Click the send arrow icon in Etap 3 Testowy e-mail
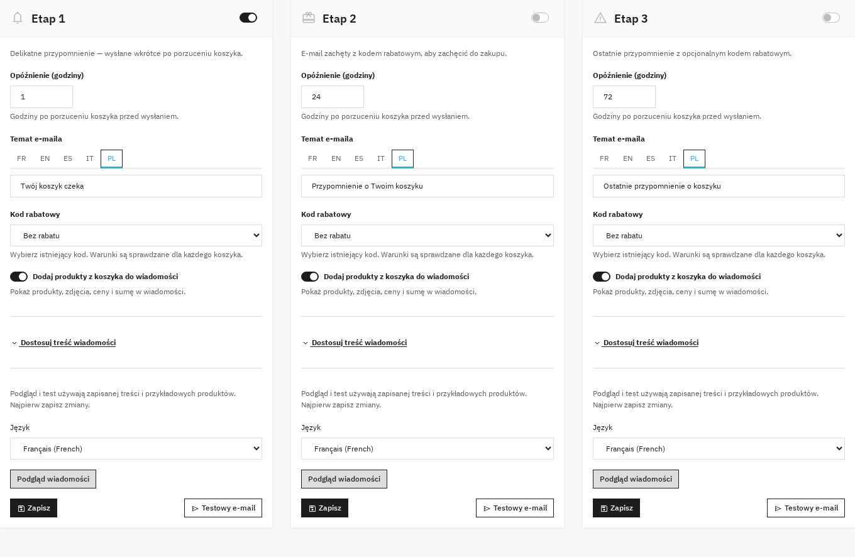This screenshot has width=855, height=557. [x=778, y=508]
